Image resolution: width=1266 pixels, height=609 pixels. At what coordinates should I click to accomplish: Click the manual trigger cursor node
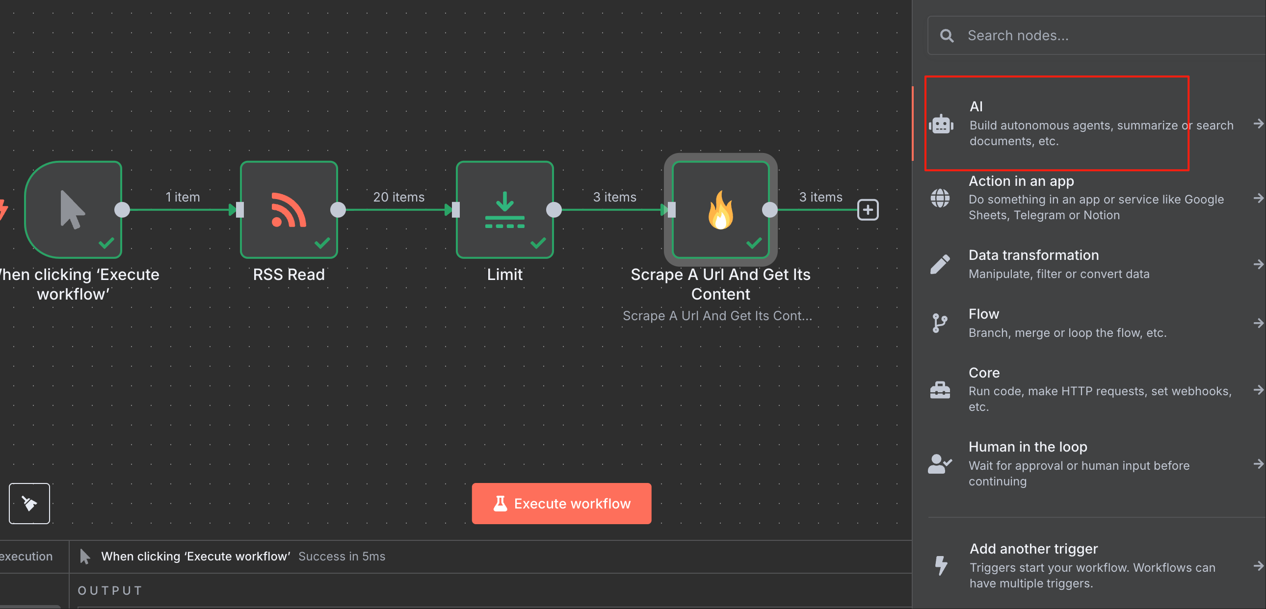click(73, 210)
